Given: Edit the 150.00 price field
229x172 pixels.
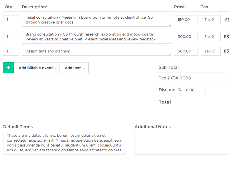Looking at the screenshot, I should point(185,19).
